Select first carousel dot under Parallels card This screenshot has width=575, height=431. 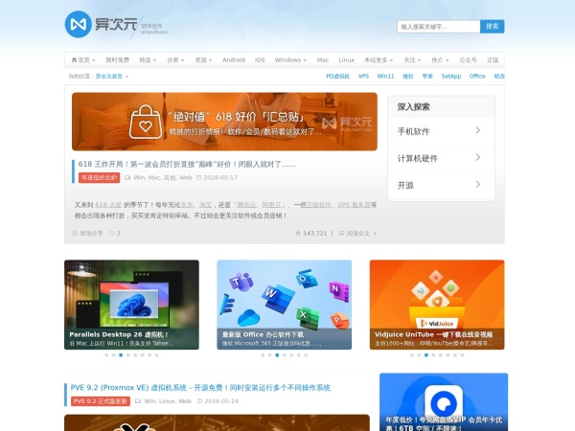[x=106, y=355]
